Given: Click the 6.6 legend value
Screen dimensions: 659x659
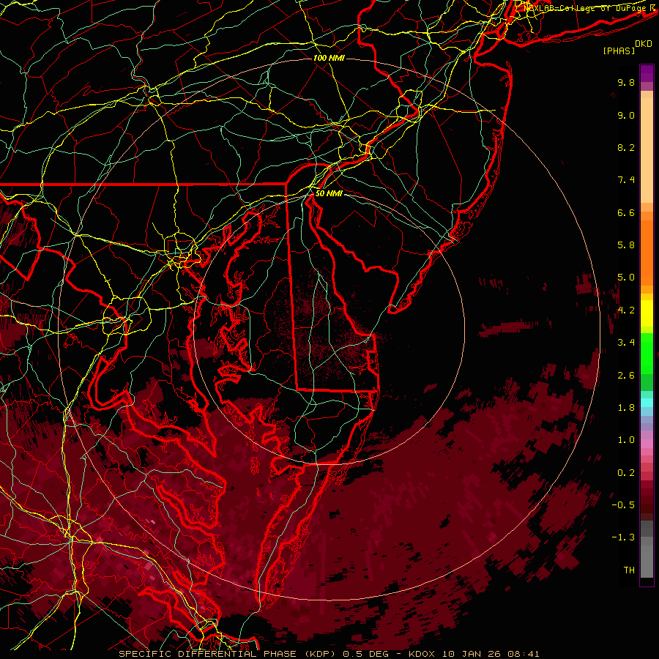Looking at the screenshot, I should [x=626, y=212].
